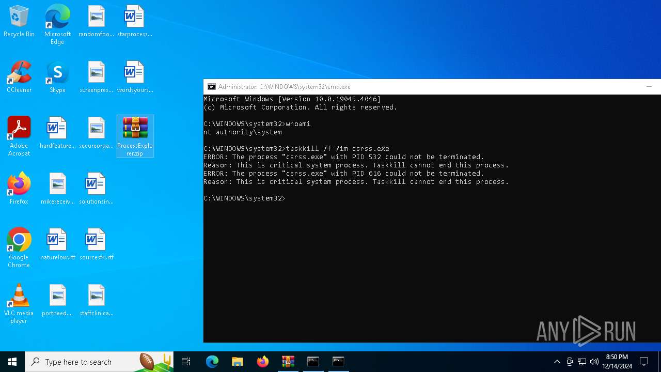Select the screenpres image file icon
The height and width of the screenshot is (372, 661).
96,78
